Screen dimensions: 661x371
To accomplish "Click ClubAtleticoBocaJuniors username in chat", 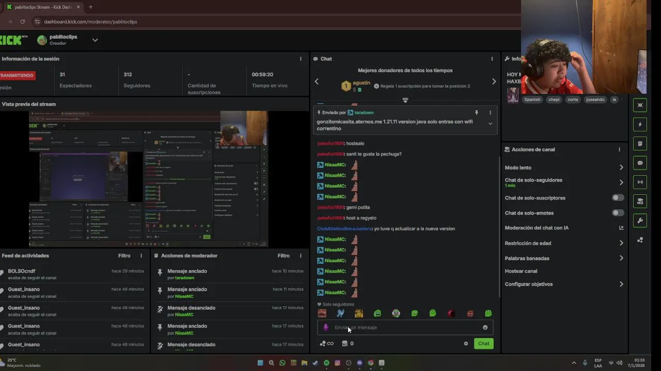I will click(x=344, y=229).
